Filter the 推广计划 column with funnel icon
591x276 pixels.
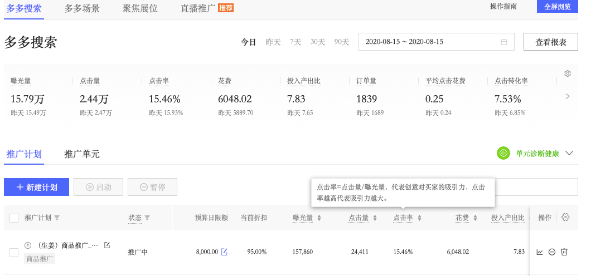point(57,218)
